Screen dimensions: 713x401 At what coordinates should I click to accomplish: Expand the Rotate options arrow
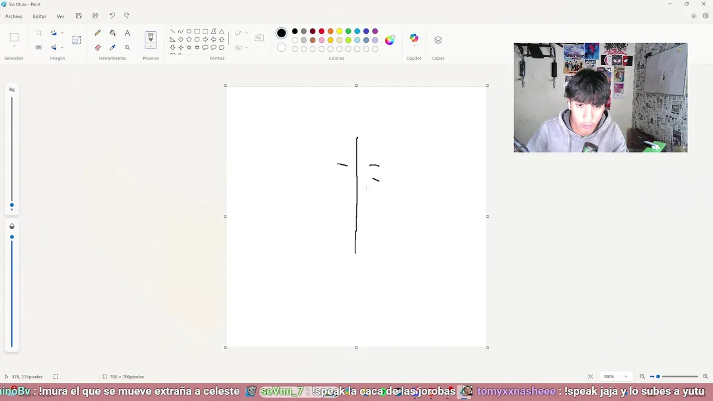click(61, 33)
